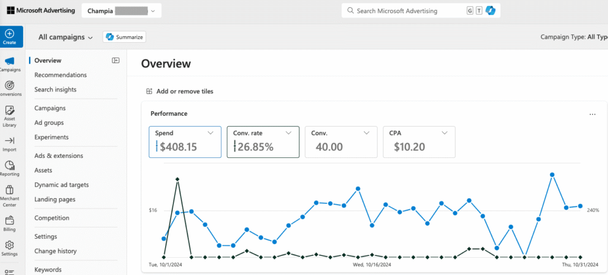
Task: Open Search insights in the navigation
Action: point(55,89)
